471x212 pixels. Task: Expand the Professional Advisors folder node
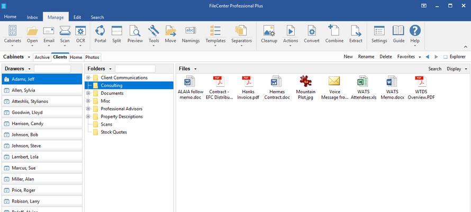88,109
